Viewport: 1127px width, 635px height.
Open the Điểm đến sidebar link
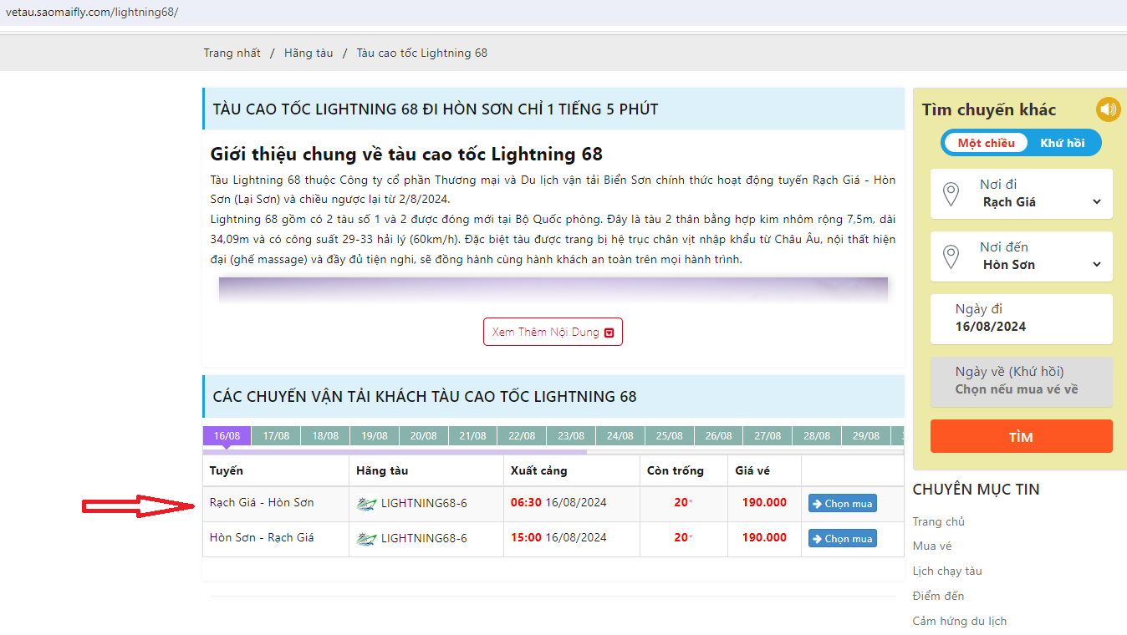click(x=938, y=596)
